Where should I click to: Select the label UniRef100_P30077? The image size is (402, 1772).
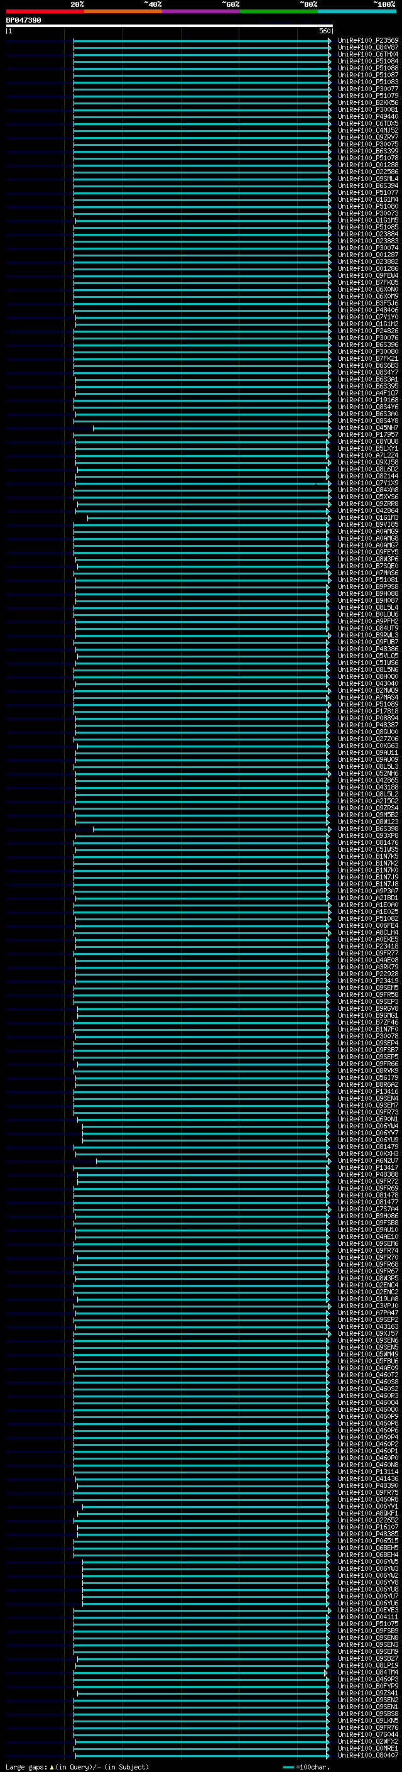[x=368, y=89]
